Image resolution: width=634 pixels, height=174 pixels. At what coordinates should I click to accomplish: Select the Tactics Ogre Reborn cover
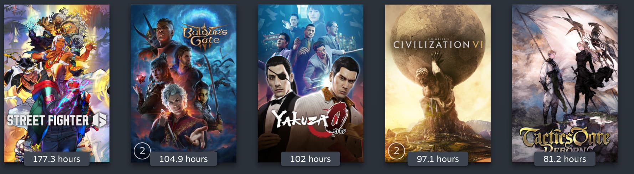click(x=565, y=83)
